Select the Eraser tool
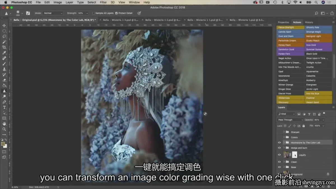Viewport: 336px width, 189px height. pos(4,80)
